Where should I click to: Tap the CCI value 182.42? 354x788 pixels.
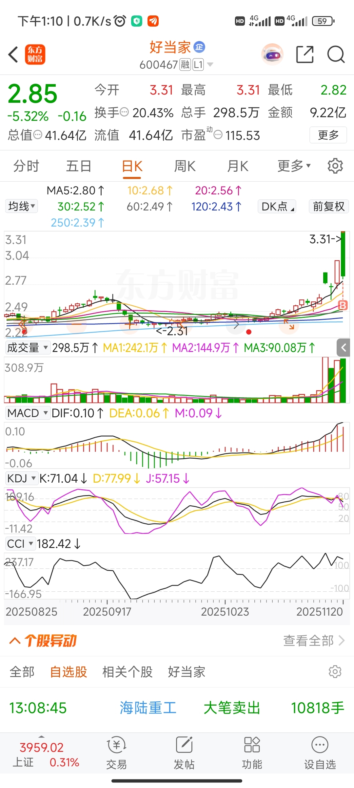coord(58,544)
